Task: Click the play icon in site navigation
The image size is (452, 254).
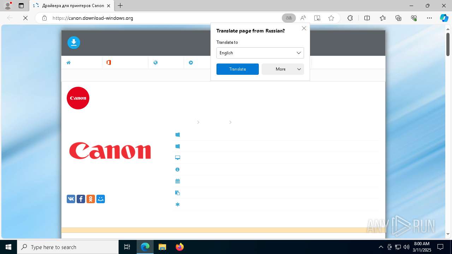Action: click(x=191, y=62)
